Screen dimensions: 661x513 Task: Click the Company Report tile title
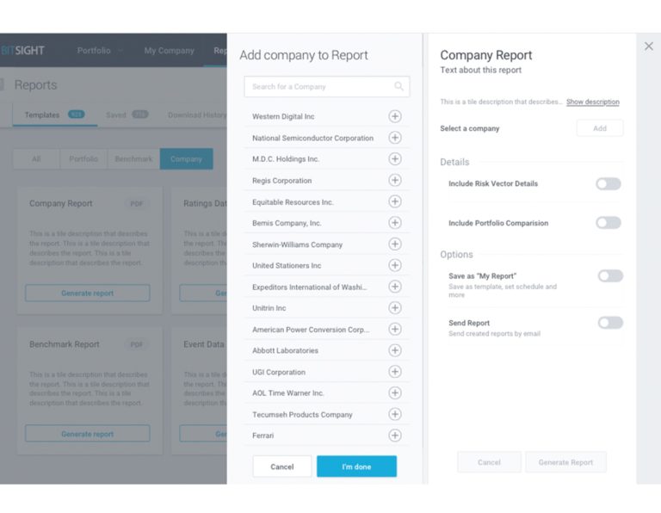[61, 203]
